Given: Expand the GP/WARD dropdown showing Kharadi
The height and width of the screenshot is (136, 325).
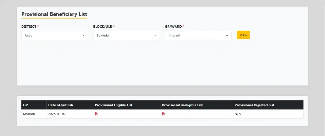Looking at the screenshot, I should coord(198,36).
